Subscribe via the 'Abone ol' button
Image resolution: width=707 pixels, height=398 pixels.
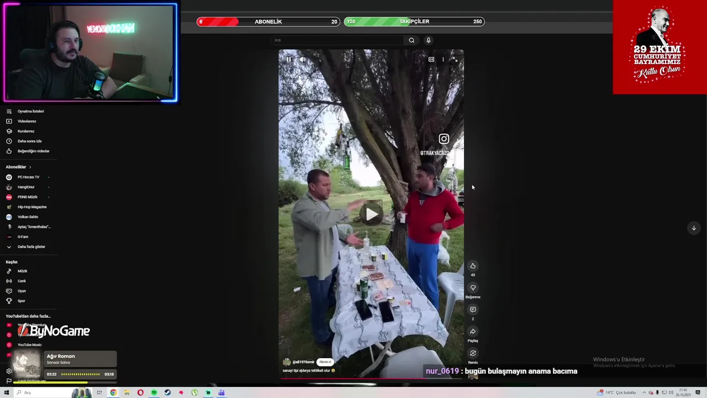click(325, 362)
